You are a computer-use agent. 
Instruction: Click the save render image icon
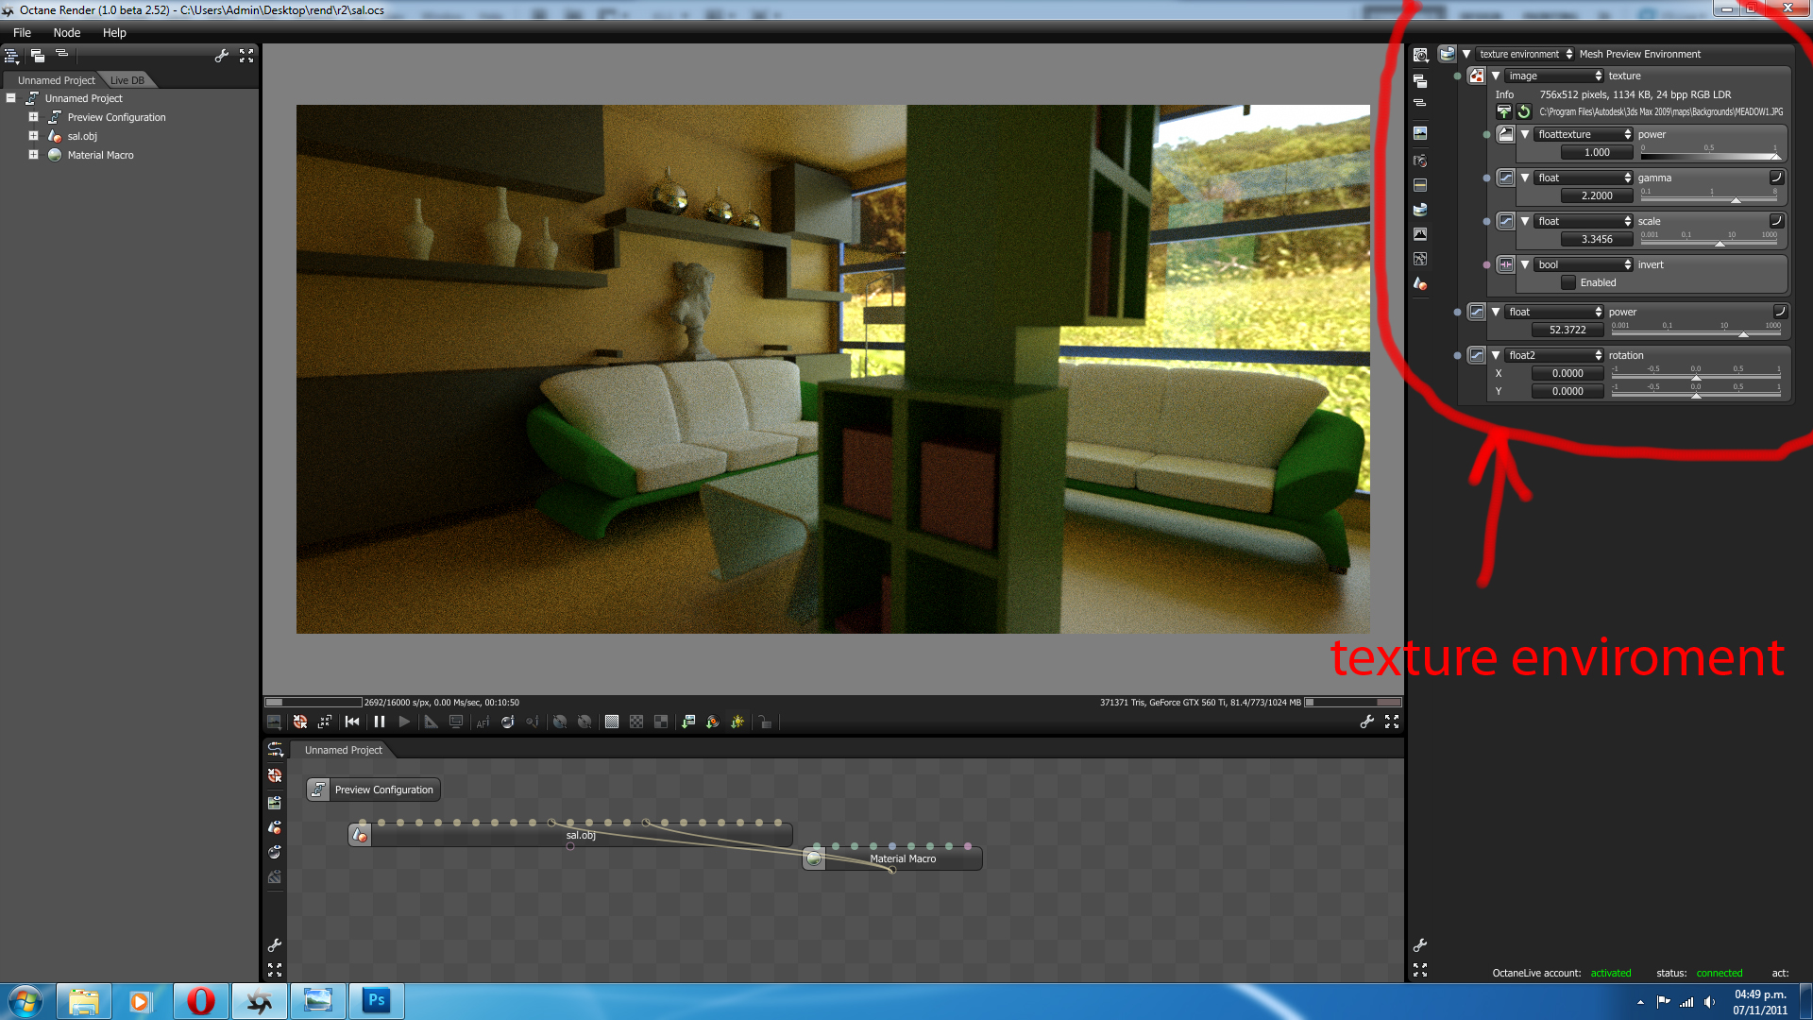click(688, 722)
